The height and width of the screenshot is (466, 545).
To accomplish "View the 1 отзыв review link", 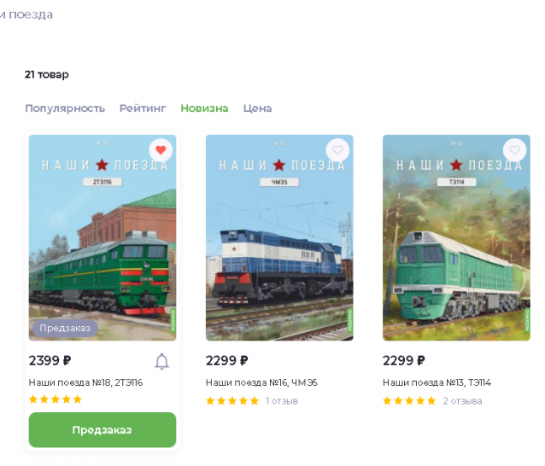I will 282,401.
